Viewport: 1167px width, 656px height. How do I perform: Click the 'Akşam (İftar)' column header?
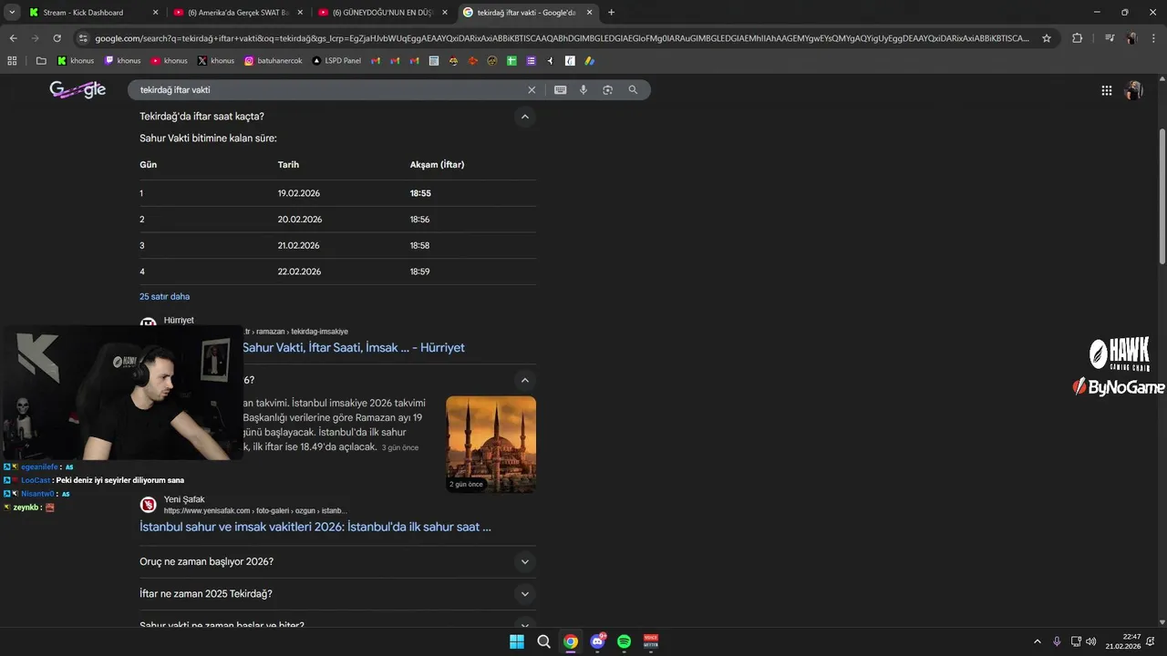(438, 165)
